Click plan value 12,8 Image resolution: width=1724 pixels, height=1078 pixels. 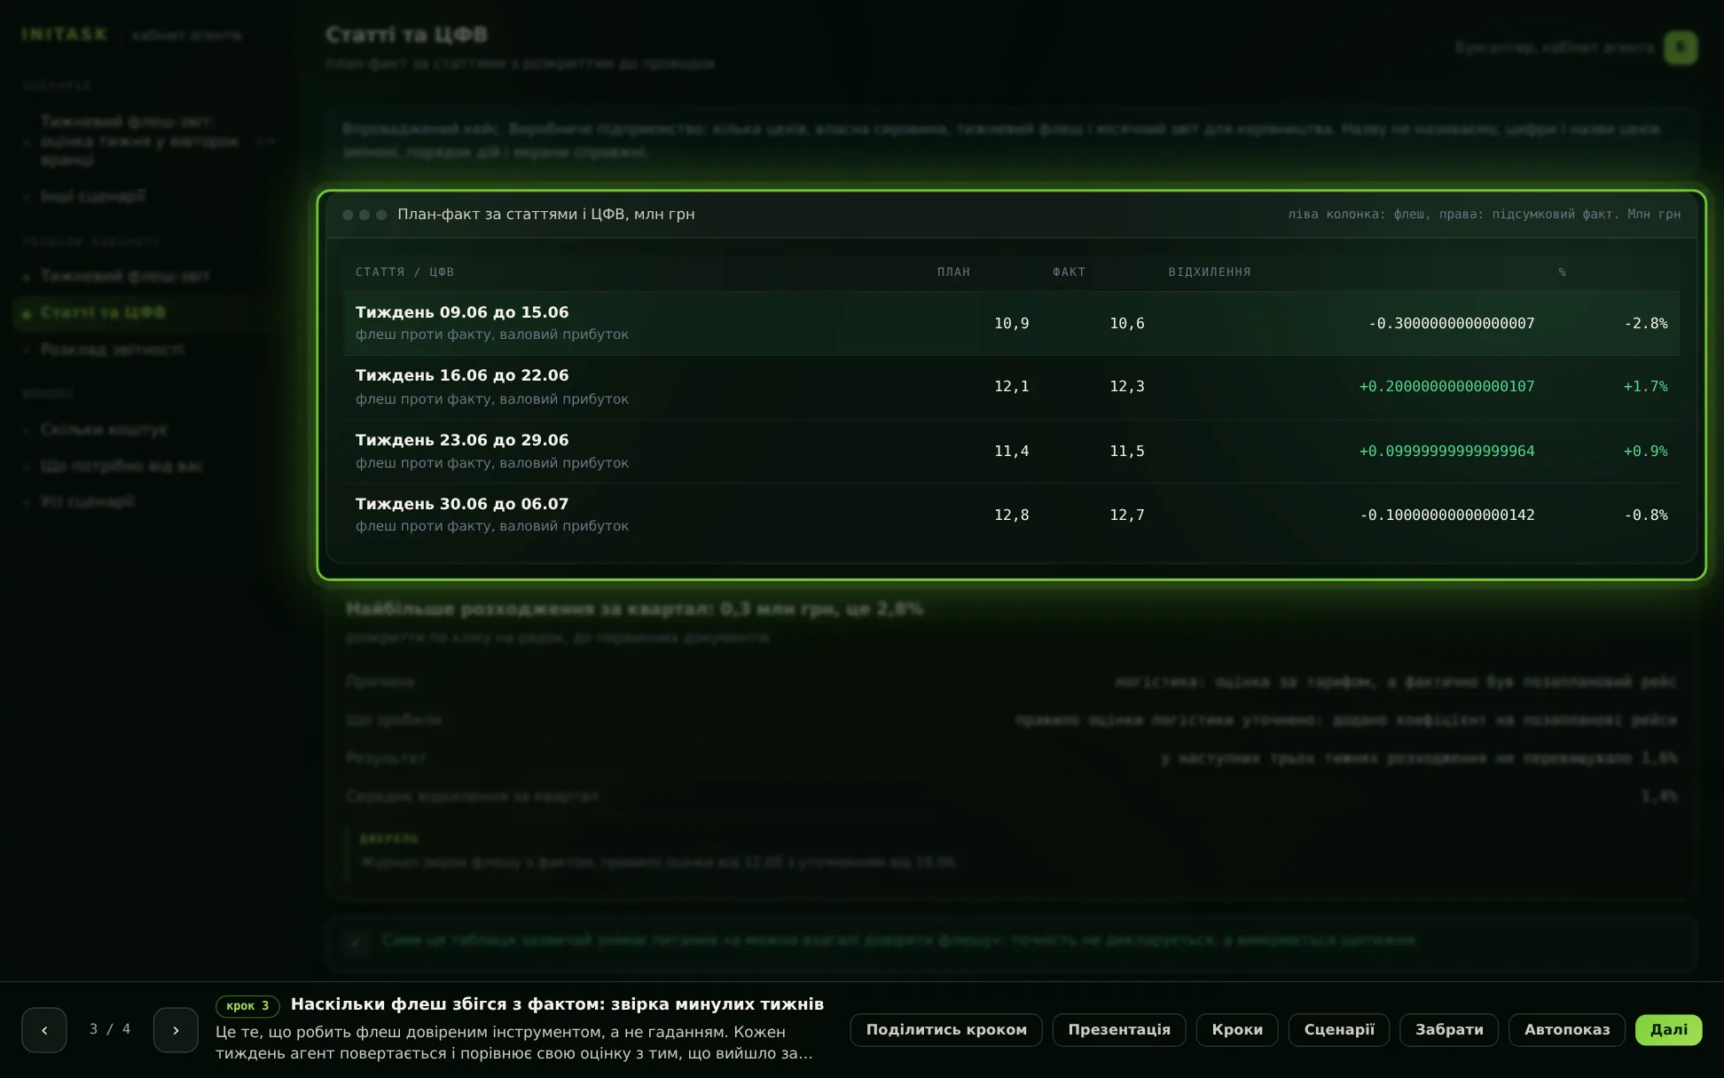(1012, 515)
